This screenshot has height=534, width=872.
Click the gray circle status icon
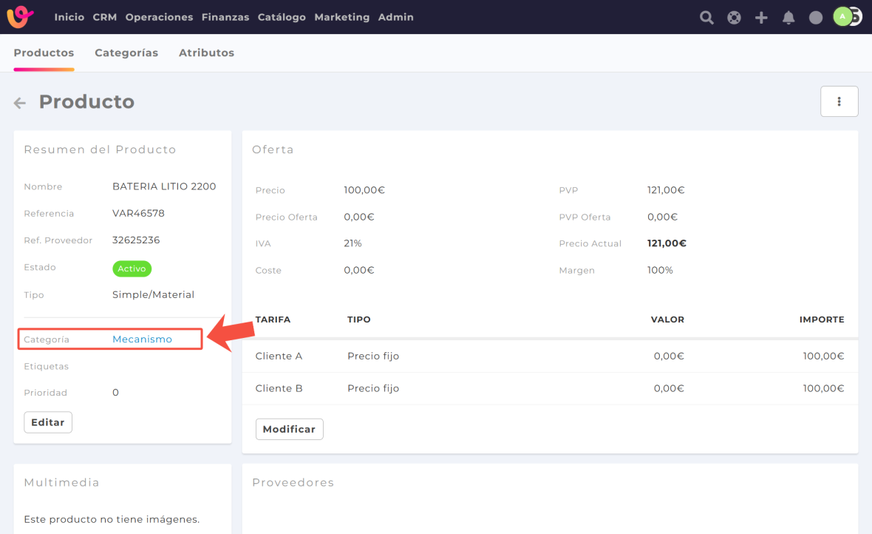[816, 18]
